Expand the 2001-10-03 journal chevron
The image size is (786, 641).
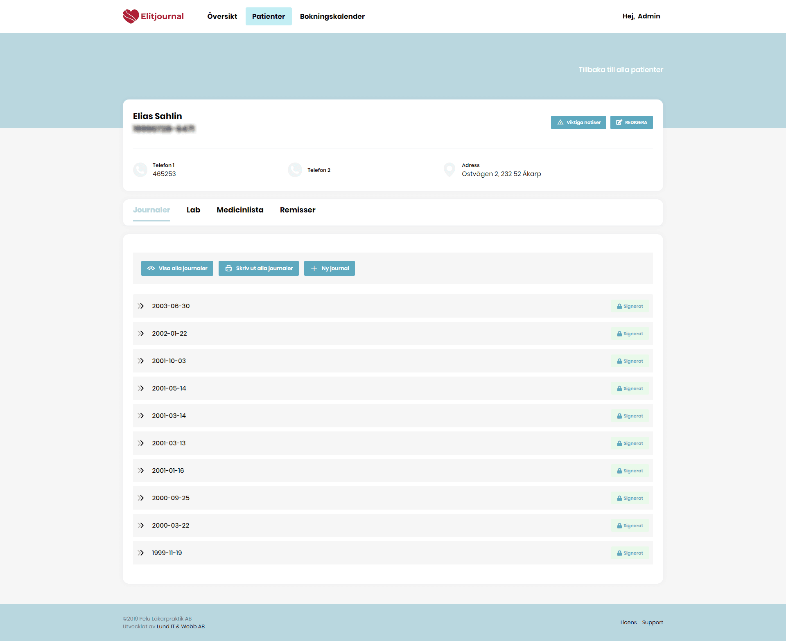(141, 361)
